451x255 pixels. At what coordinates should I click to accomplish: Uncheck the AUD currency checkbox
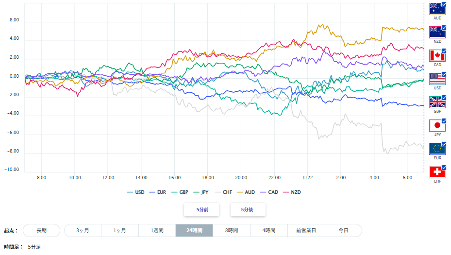point(444,4)
